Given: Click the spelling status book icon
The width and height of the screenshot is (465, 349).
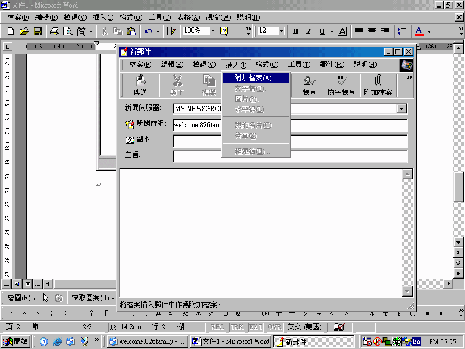Looking at the screenshot, I should (x=339, y=327).
